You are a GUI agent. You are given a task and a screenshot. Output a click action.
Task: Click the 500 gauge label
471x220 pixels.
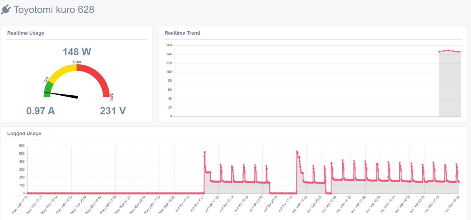[47, 80]
